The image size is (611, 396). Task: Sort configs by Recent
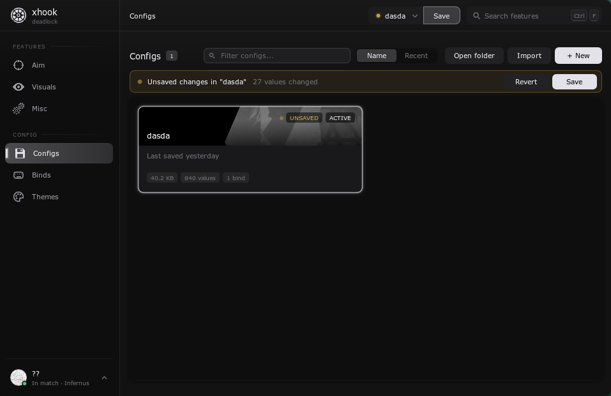click(x=416, y=56)
